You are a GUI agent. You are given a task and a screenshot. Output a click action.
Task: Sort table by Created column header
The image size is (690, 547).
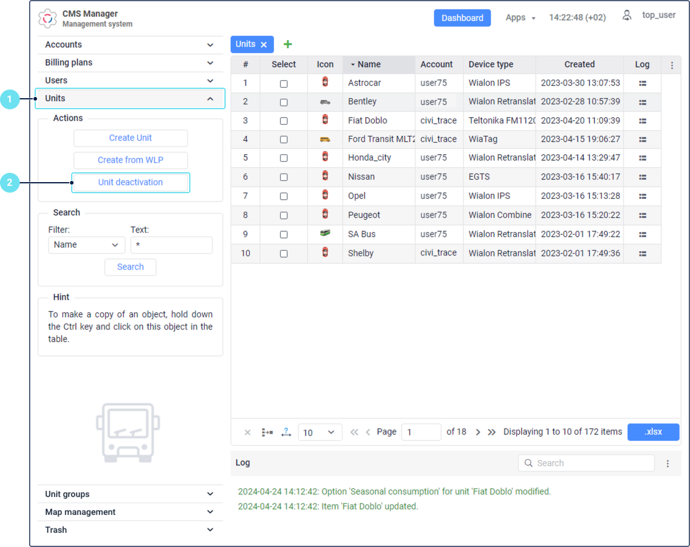[579, 65]
